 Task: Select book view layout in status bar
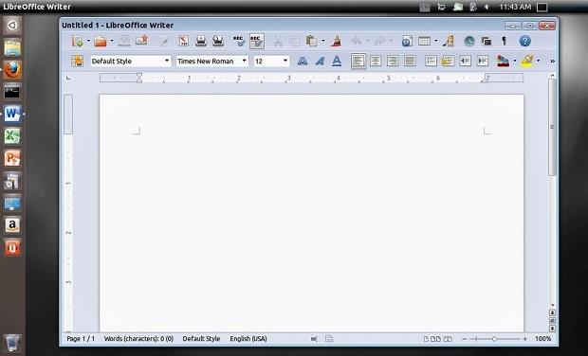coord(448,339)
